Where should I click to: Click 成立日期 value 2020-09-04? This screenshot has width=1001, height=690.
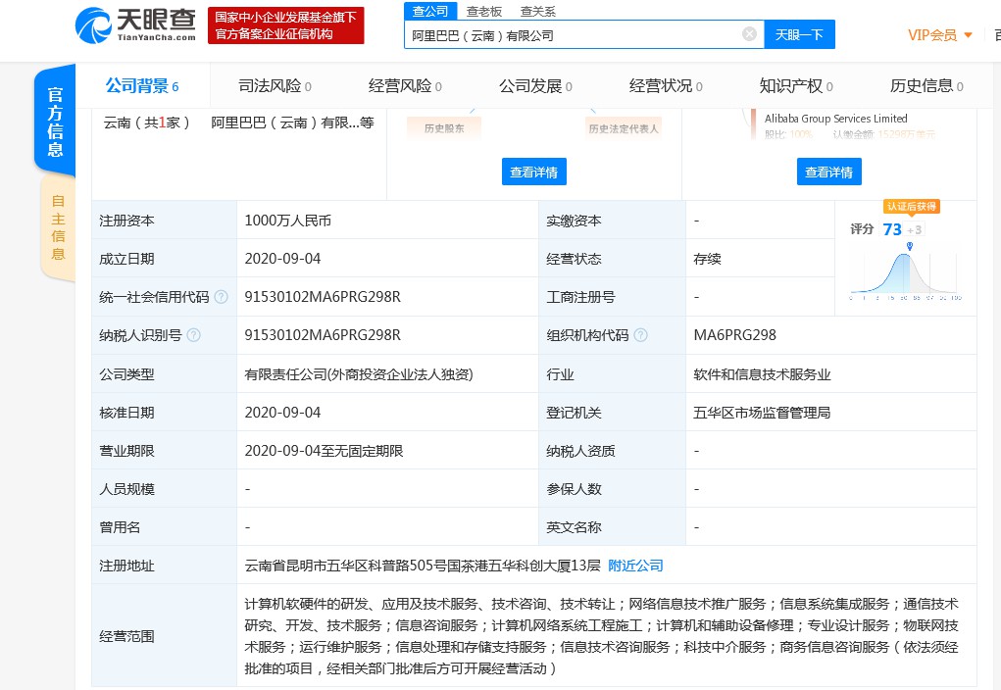[x=282, y=259]
